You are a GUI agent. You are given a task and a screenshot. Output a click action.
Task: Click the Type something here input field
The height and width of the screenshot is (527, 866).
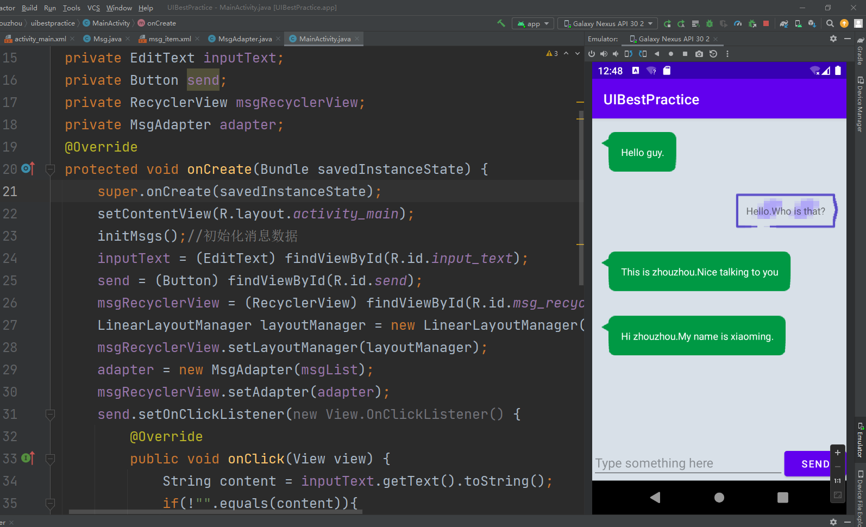pyautogui.click(x=688, y=463)
